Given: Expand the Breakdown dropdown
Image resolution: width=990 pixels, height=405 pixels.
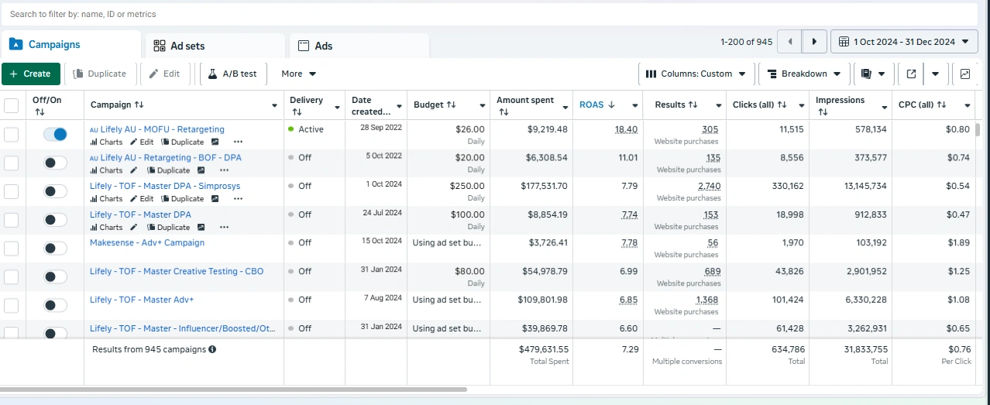Looking at the screenshot, I should coord(803,74).
